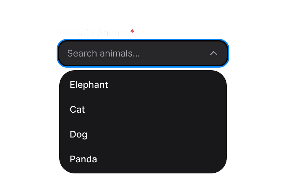
Task: Set favorite animal to Cat
Action: 78,110
